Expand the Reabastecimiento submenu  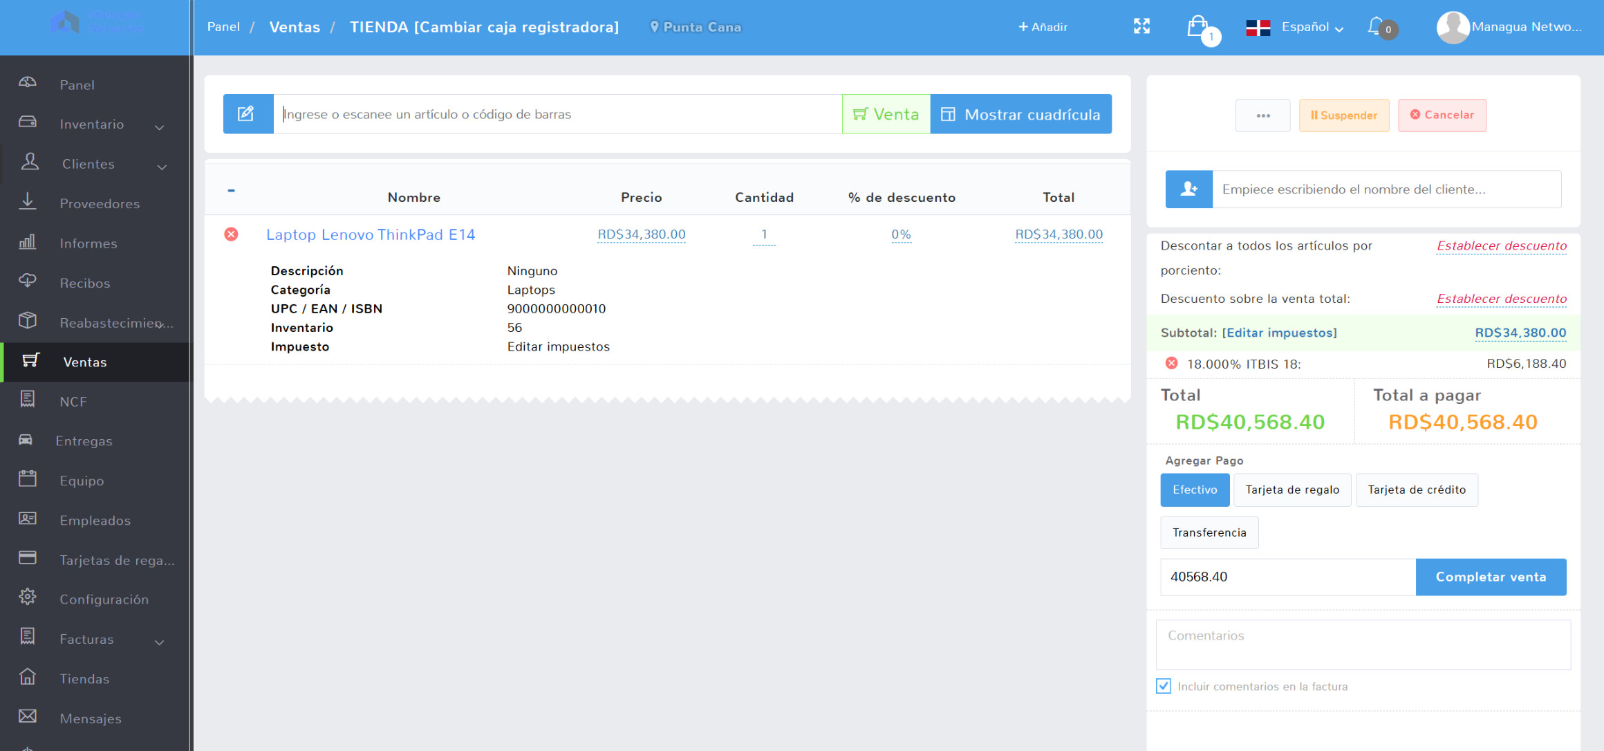pyautogui.click(x=160, y=324)
